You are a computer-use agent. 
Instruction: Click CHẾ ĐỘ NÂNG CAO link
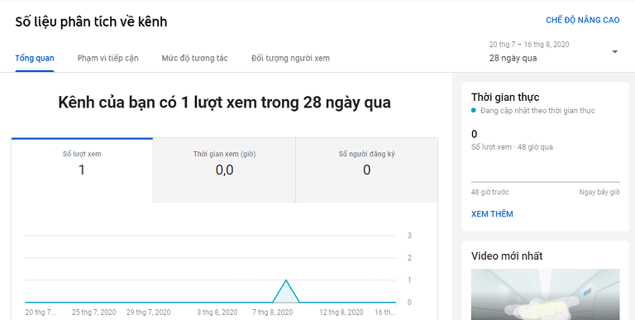tap(582, 20)
